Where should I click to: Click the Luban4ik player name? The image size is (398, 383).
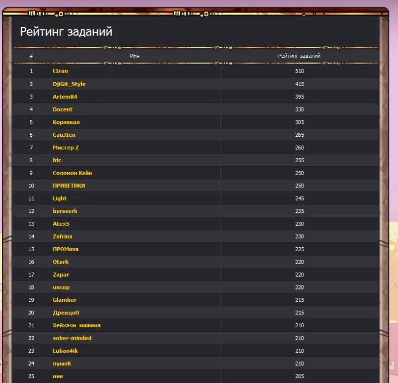tap(65, 351)
